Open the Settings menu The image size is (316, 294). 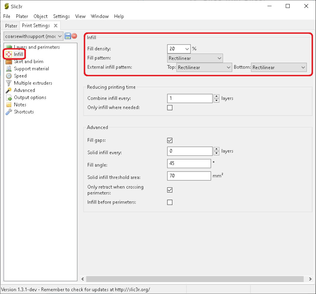[61, 16]
